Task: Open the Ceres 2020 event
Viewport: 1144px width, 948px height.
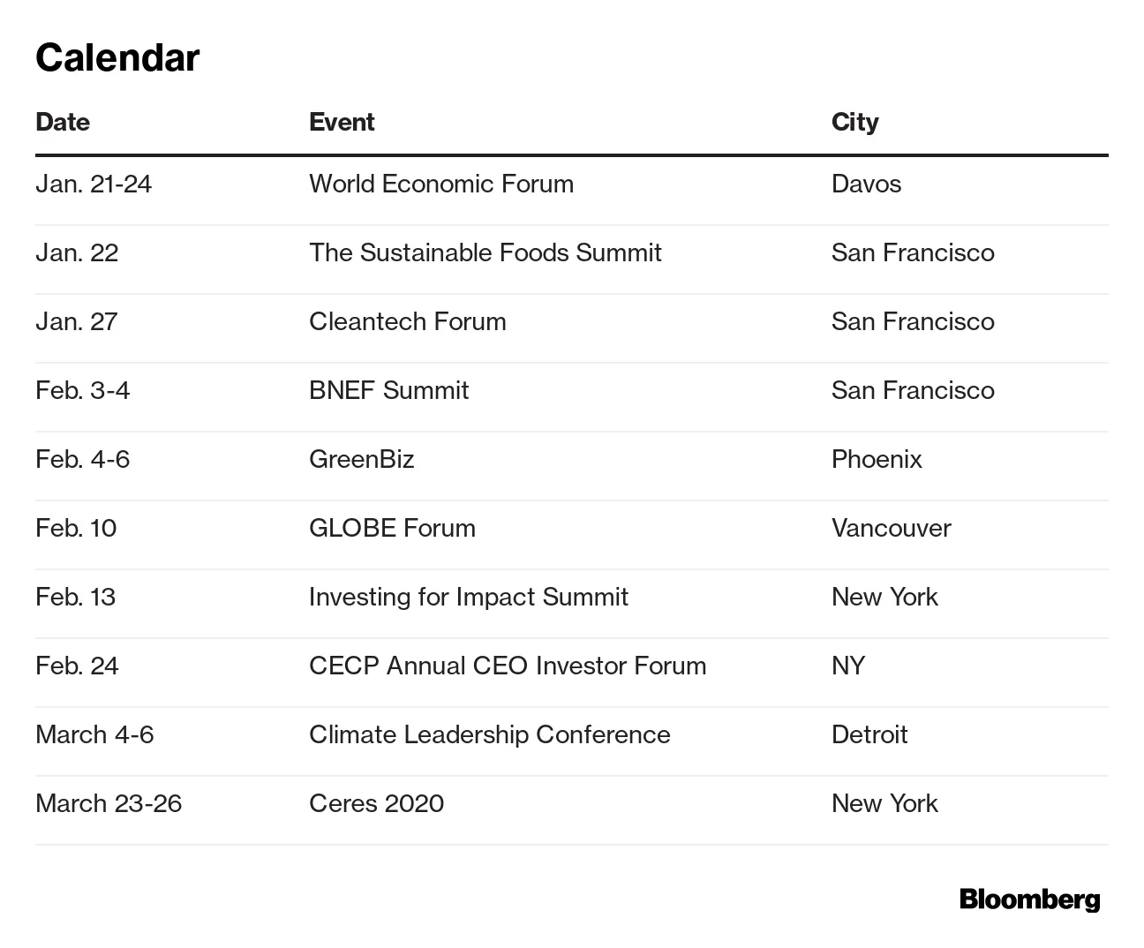Action: (x=376, y=803)
